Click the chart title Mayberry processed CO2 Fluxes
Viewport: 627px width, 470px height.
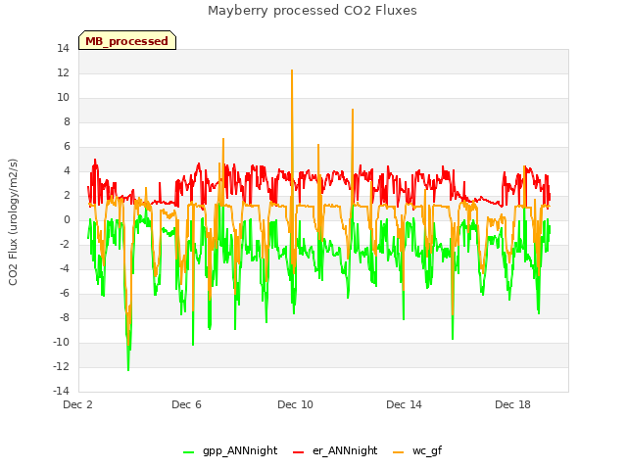pyautogui.click(x=313, y=11)
